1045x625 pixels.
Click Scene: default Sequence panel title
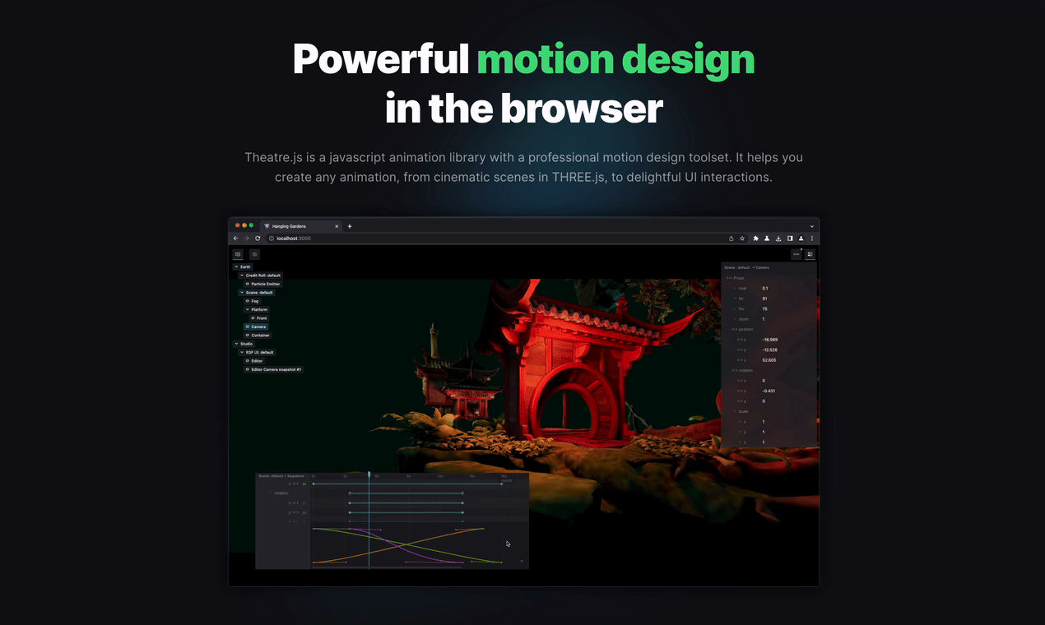coord(281,476)
